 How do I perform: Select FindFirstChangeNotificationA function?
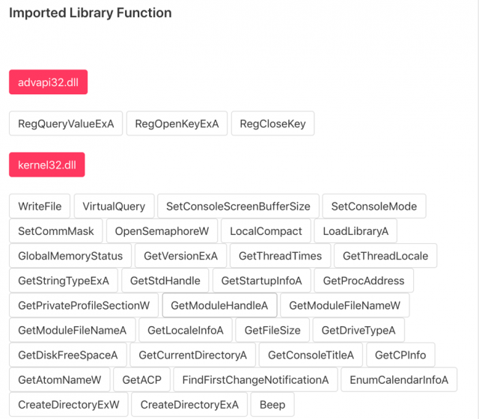(x=255, y=380)
